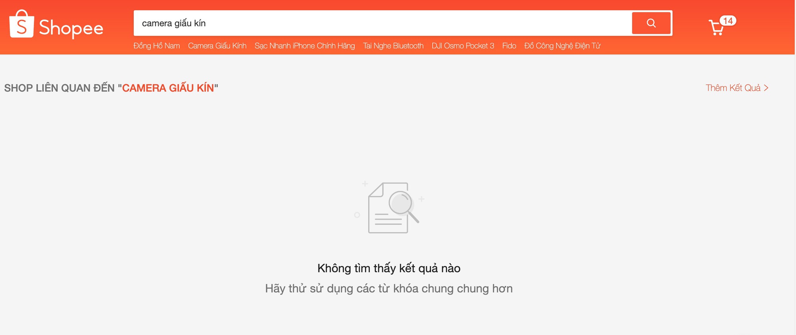Screen dimensions: 796x335
Task: Click the Shopee wordmark text
Action: tap(71, 28)
